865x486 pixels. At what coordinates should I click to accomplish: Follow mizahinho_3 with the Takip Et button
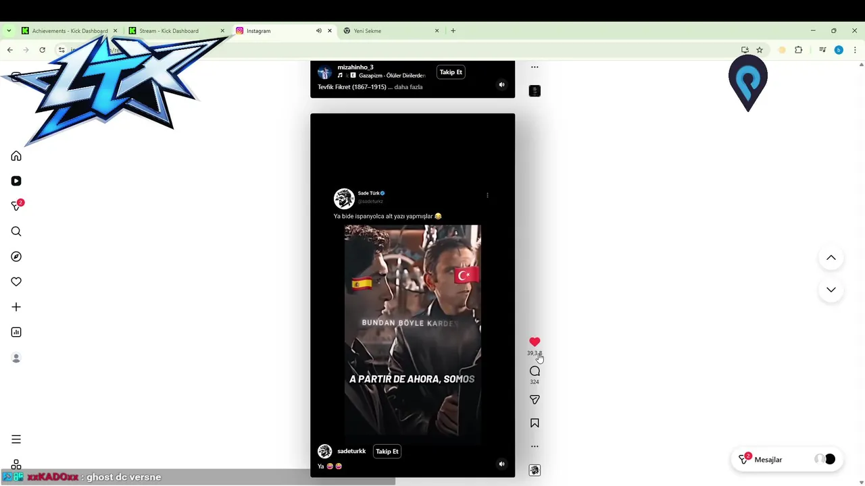(451, 72)
